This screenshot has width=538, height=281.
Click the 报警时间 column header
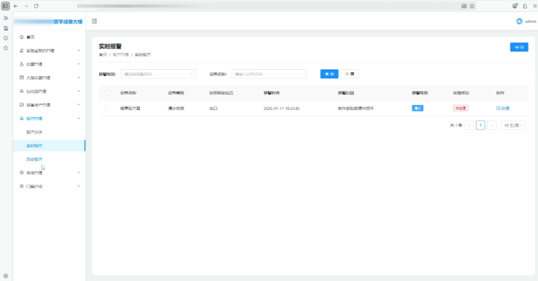pos(271,93)
